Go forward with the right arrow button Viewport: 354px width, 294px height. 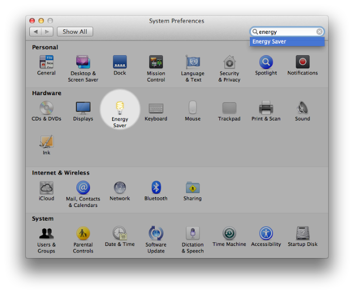tap(47, 31)
